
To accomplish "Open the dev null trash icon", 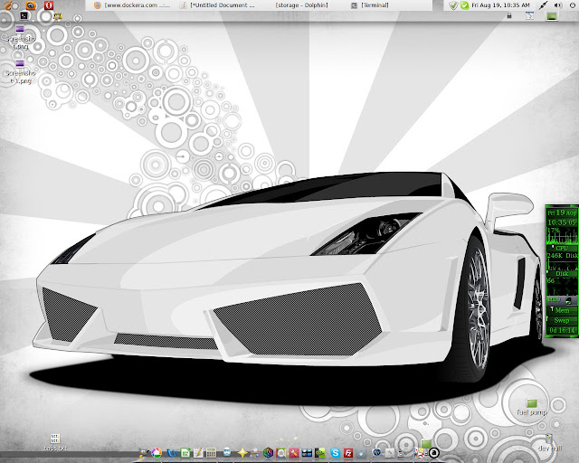I will (550, 442).
